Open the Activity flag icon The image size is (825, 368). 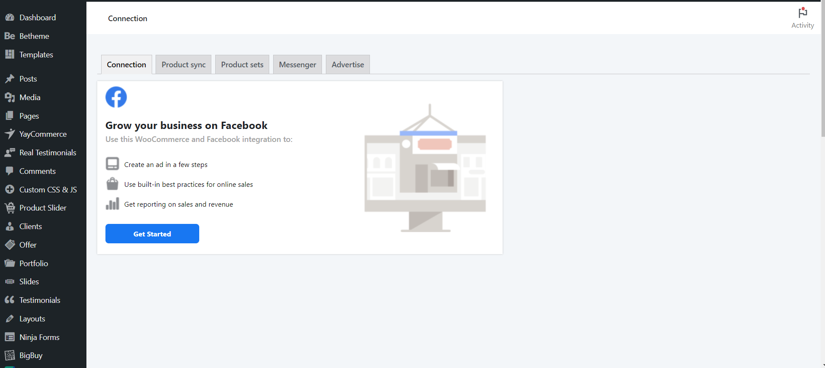(803, 13)
